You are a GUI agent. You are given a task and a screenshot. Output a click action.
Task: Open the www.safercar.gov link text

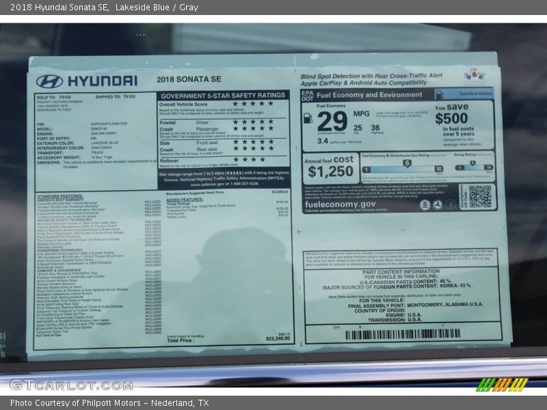tap(208, 184)
